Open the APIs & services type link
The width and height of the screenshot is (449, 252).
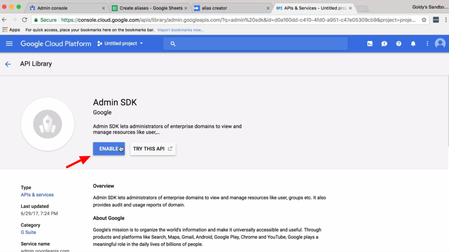point(37,195)
